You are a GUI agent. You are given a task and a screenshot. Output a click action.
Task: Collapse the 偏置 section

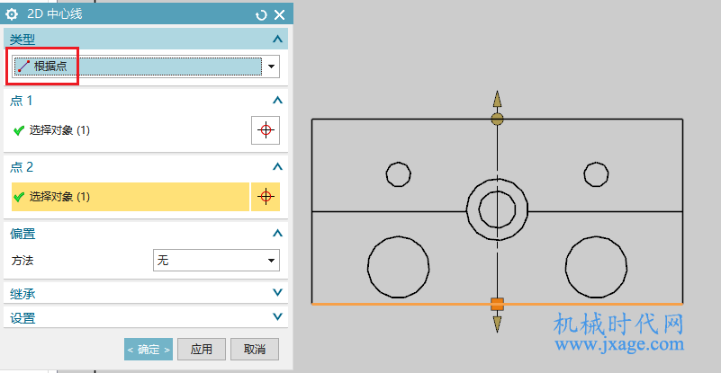277,234
